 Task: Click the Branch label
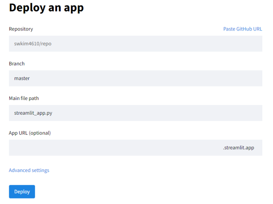pos(17,64)
